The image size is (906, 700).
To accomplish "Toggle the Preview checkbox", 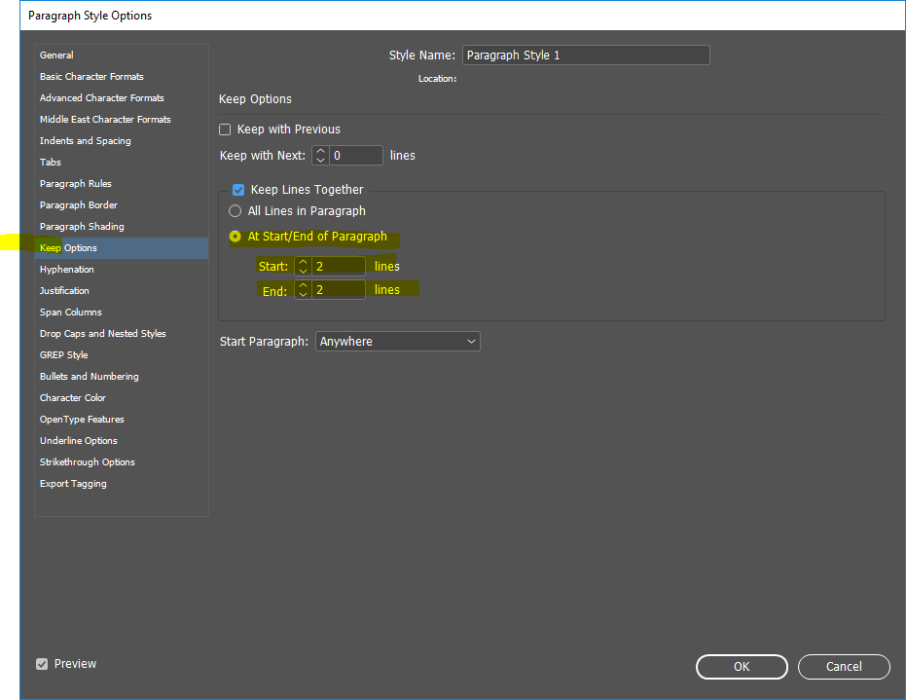I will coord(42,664).
